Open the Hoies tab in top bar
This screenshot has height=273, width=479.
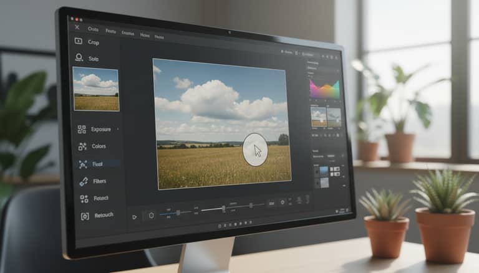[x=145, y=35]
